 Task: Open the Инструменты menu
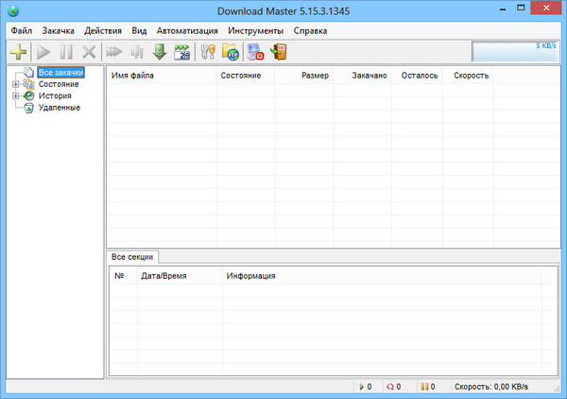(x=255, y=30)
